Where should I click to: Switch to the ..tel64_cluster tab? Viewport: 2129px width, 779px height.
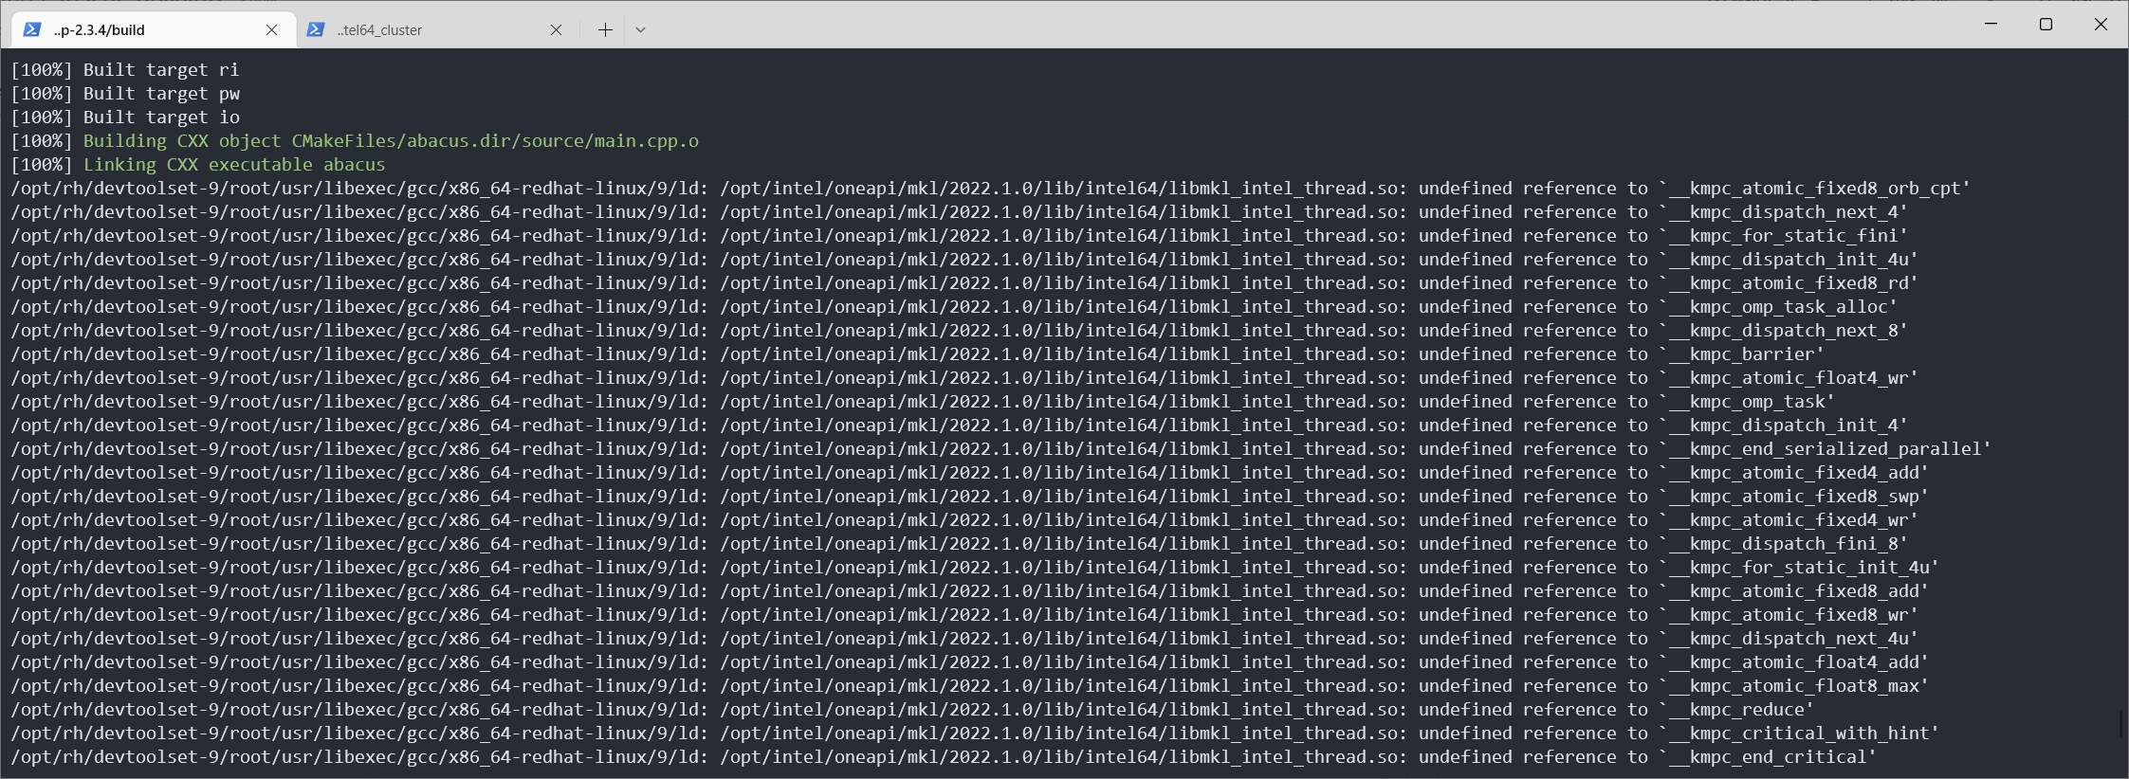(x=437, y=29)
